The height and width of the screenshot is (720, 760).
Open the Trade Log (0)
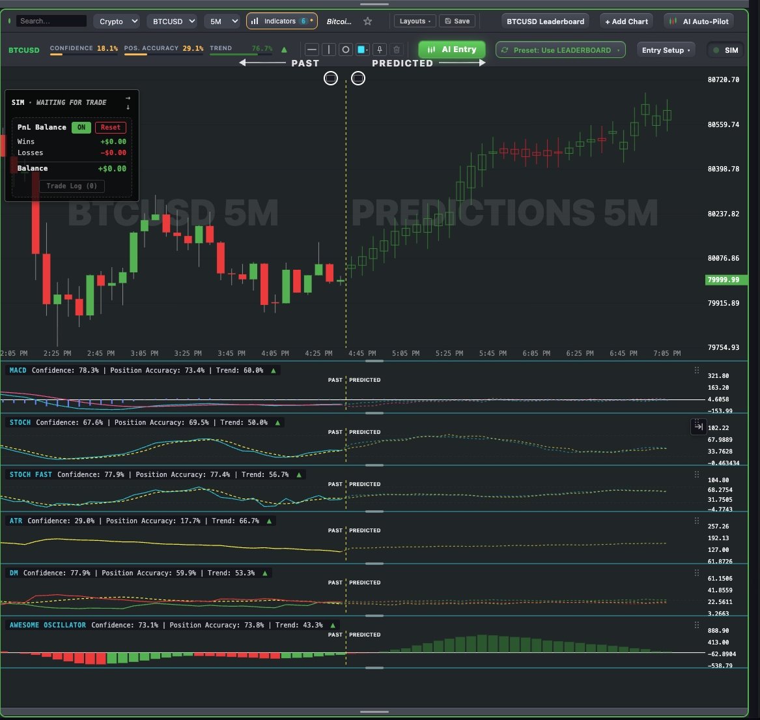pos(72,186)
